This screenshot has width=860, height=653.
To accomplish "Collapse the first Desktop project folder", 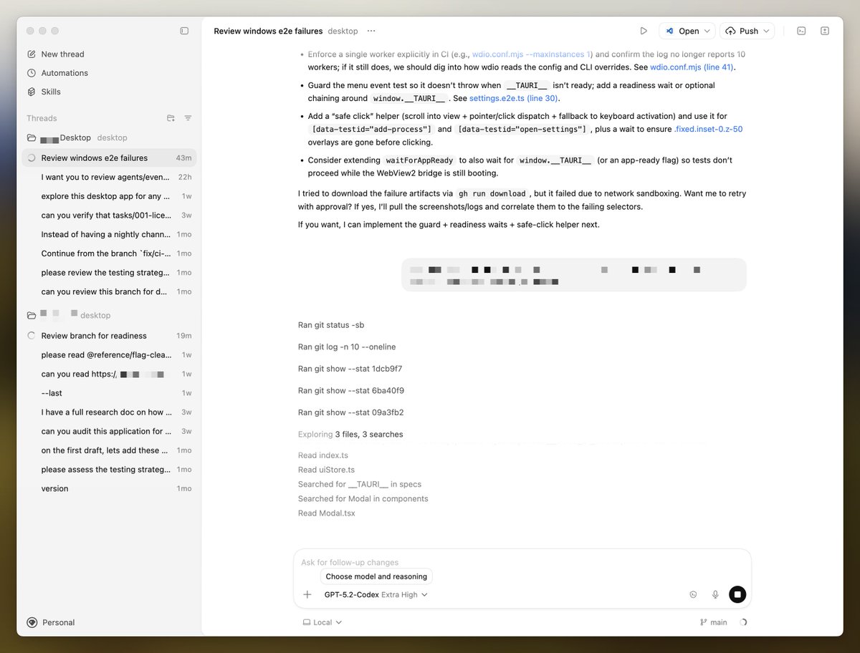I will pyautogui.click(x=32, y=137).
